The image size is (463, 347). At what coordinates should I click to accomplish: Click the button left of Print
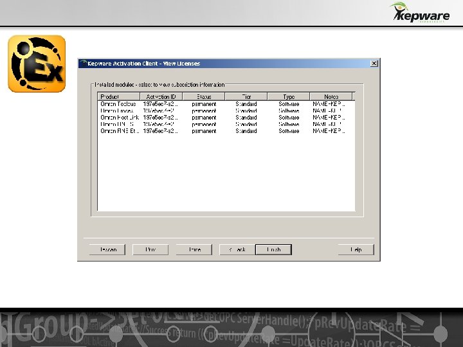[x=107, y=249]
